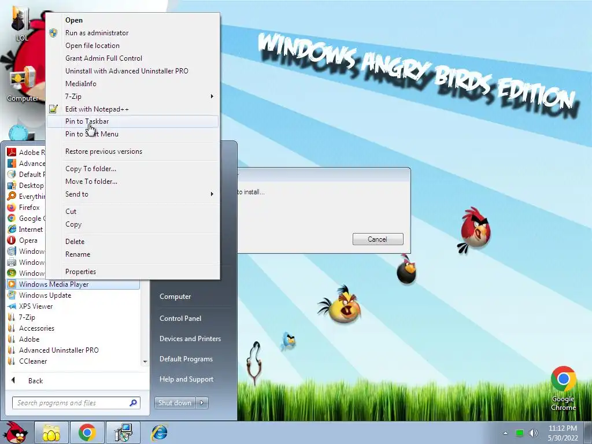Expand the Adobe folder
592x444 pixels.
[x=29, y=339]
